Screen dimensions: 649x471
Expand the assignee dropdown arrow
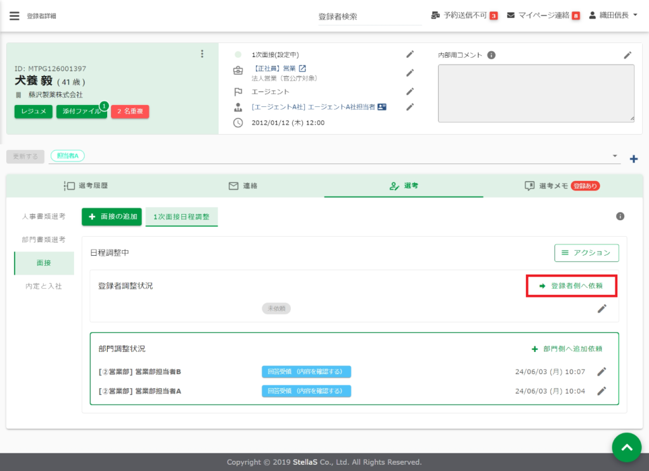[614, 156]
